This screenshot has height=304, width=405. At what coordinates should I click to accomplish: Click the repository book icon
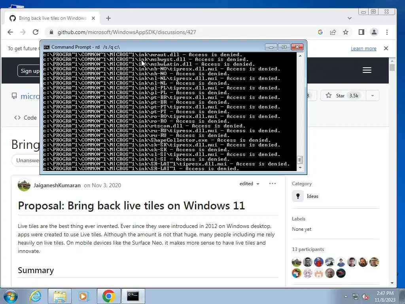(14, 96)
